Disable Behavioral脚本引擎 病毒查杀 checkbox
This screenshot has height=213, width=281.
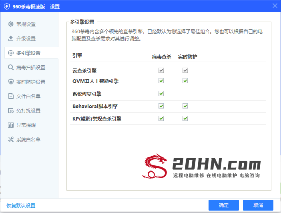tap(161, 106)
